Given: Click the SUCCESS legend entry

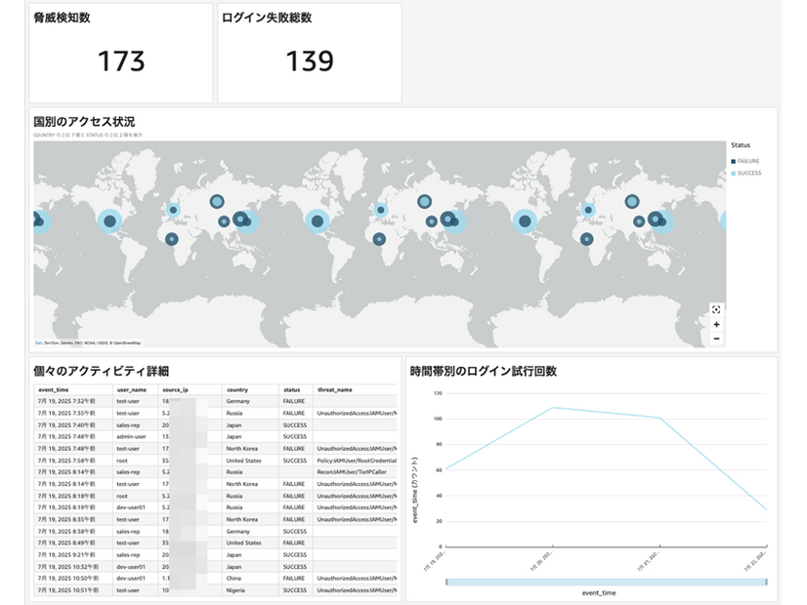Looking at the screenshot, I should (x=748, y=173).
